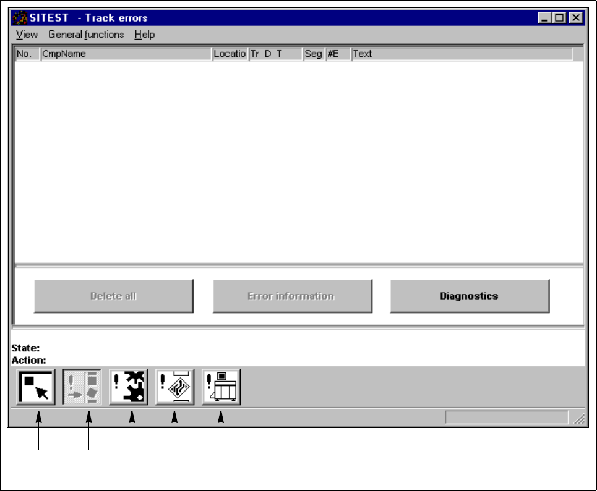
Task: Click the Delete all button
Action: [x=113, y=296]
